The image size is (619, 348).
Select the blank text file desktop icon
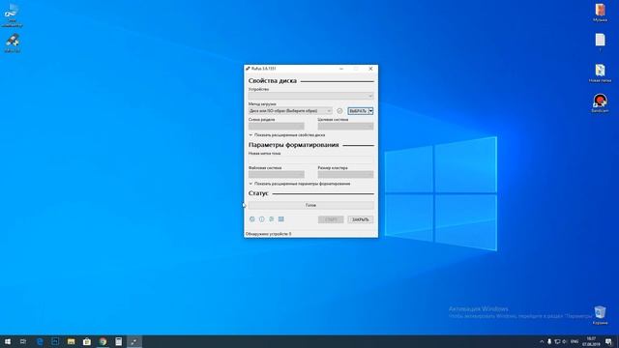click(x=600, y=43)
